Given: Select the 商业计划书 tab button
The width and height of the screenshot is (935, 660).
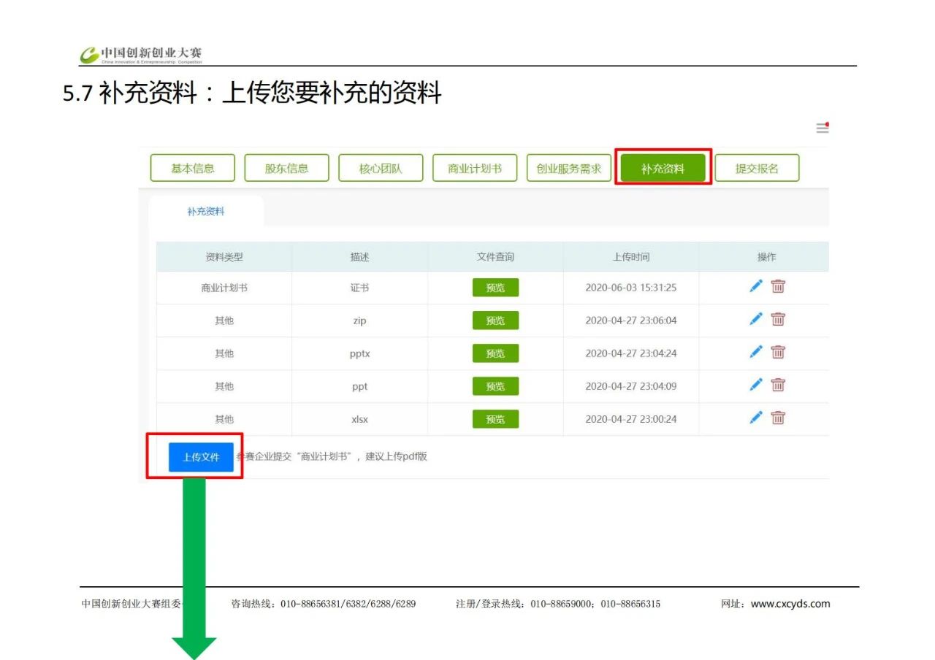Looking at the screenshot, I should coord(475,169).
